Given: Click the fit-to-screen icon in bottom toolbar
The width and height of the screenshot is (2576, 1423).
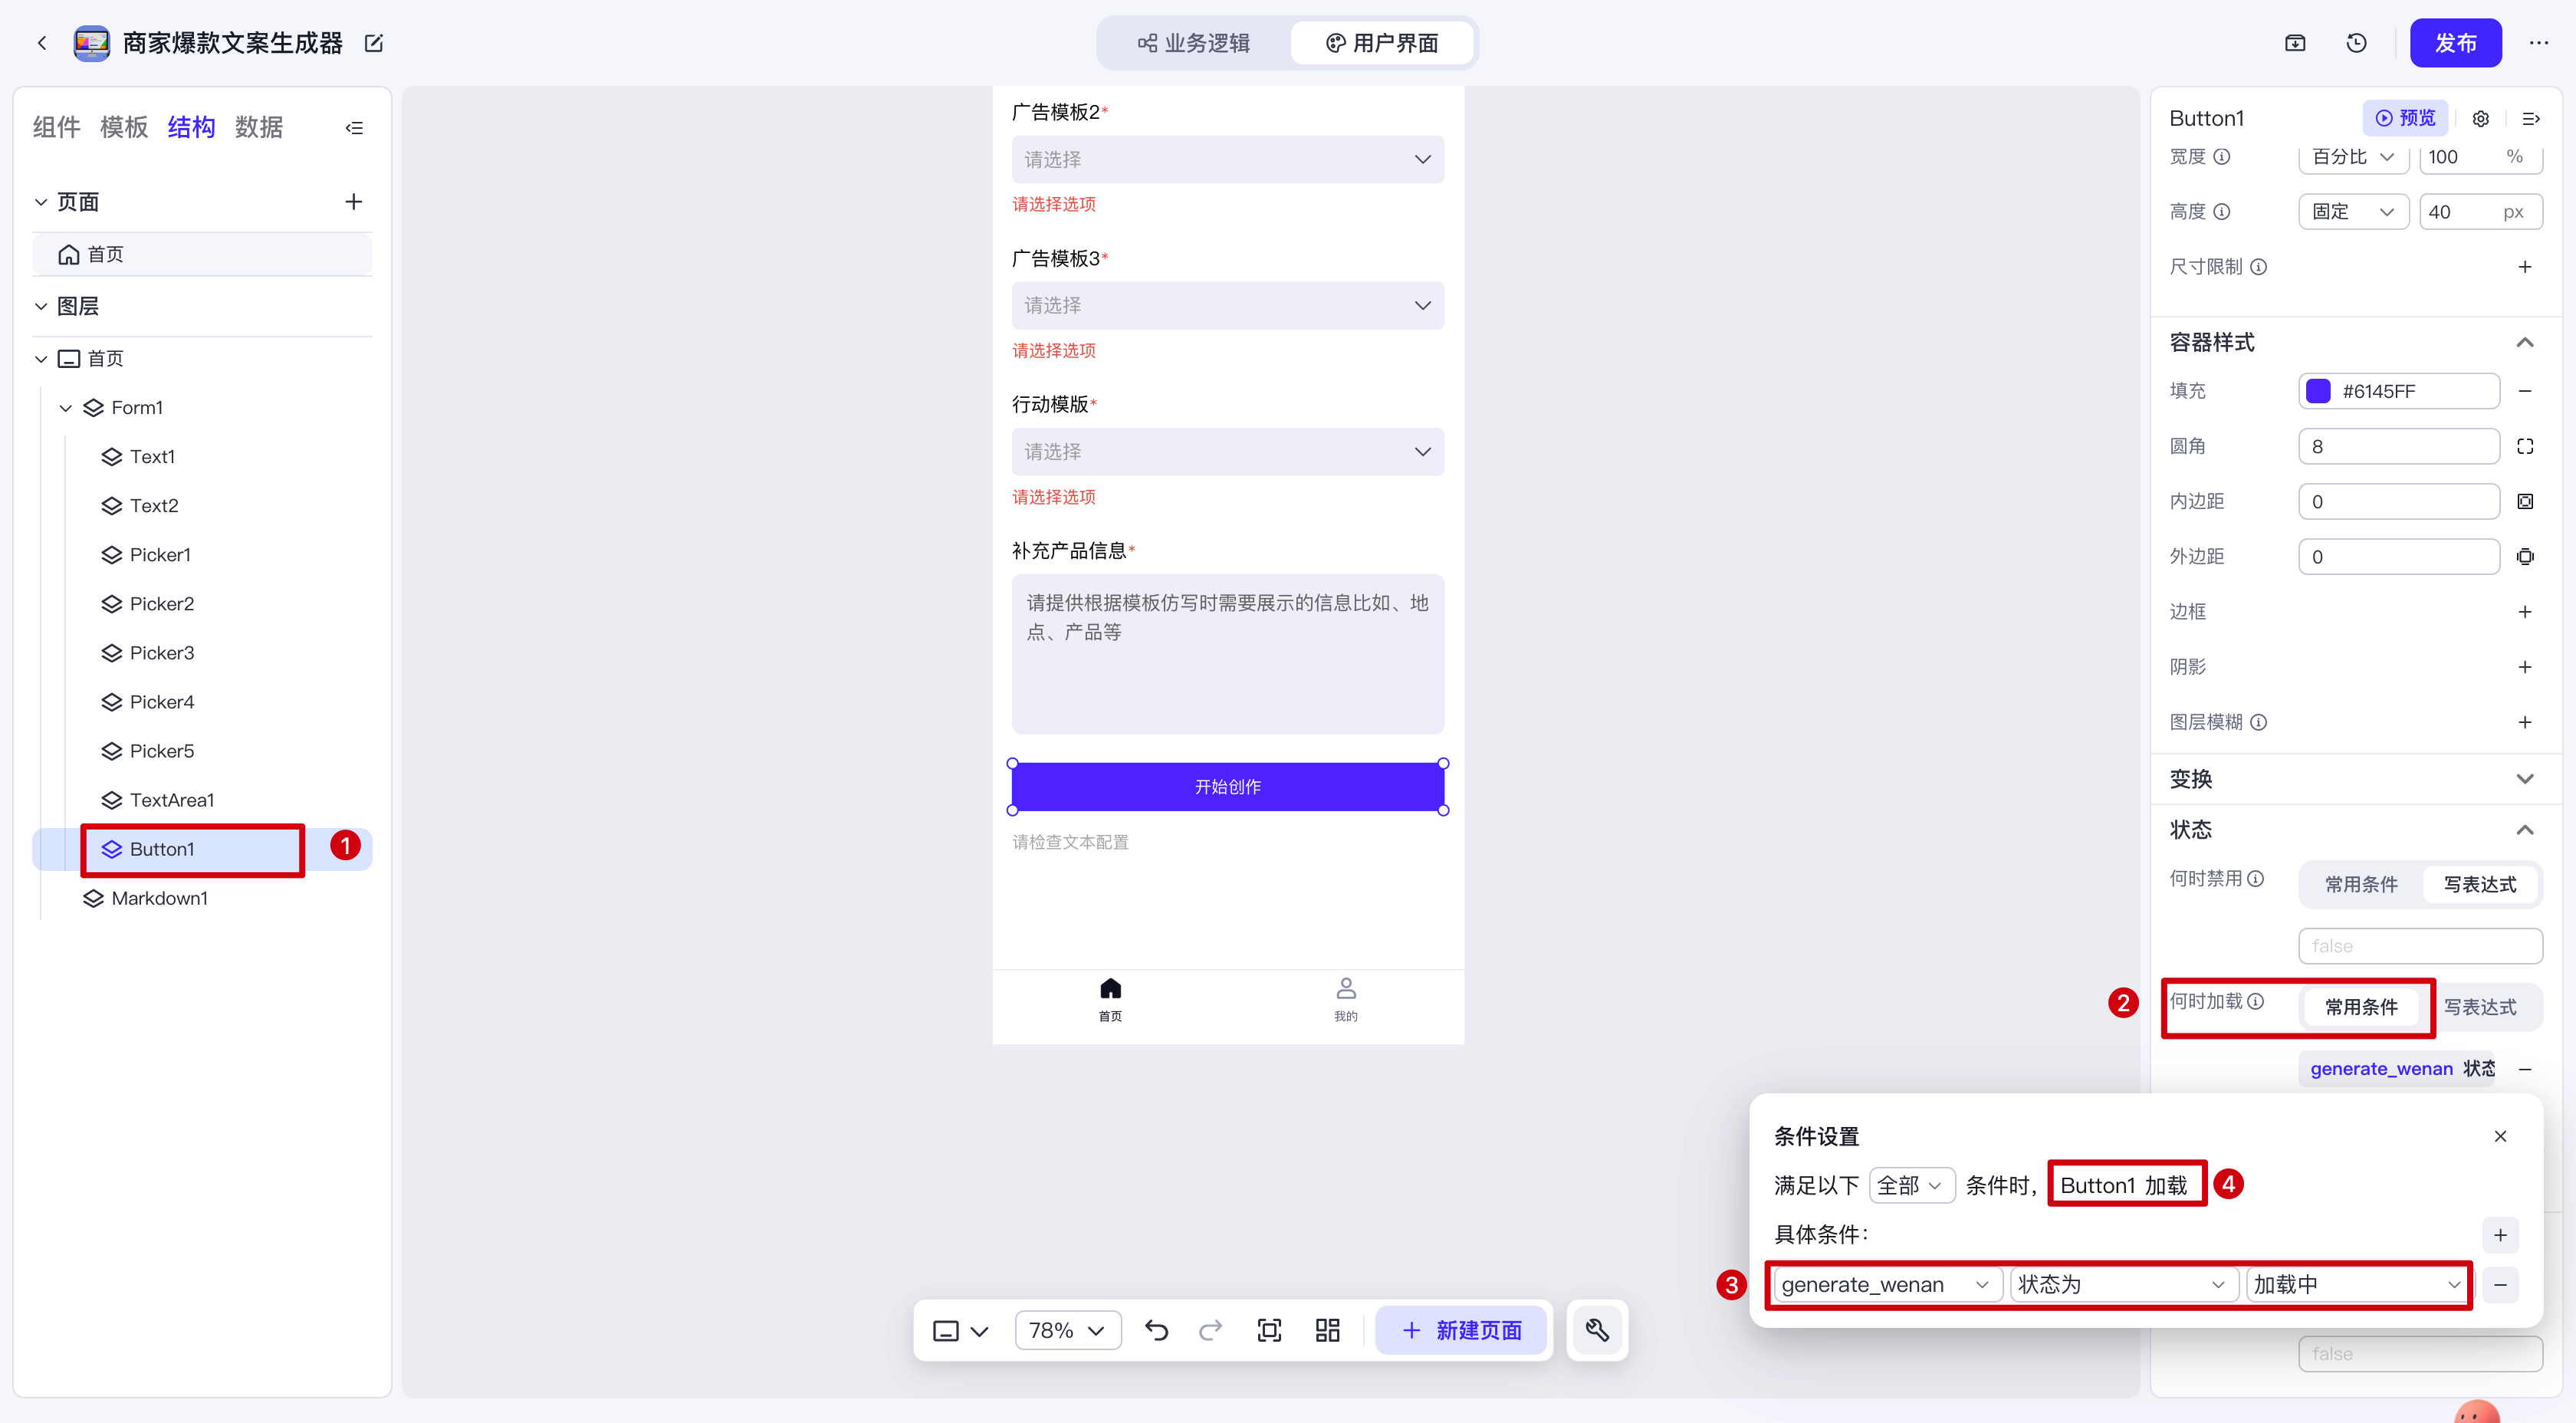Looking at the screenshot, I should (1269, 1330).
